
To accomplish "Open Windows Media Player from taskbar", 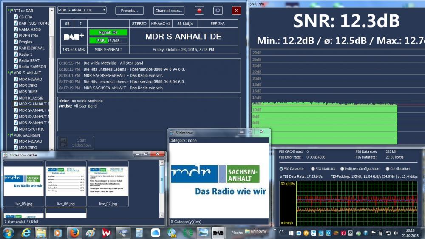I will [x=57, y=233].
